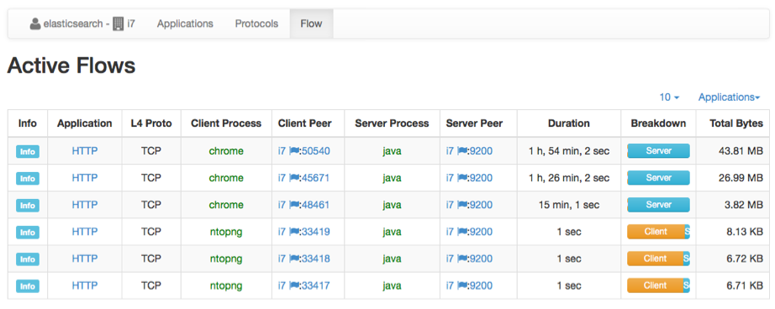Click the elasticsearch - i7 navbar label

(82, 24)
